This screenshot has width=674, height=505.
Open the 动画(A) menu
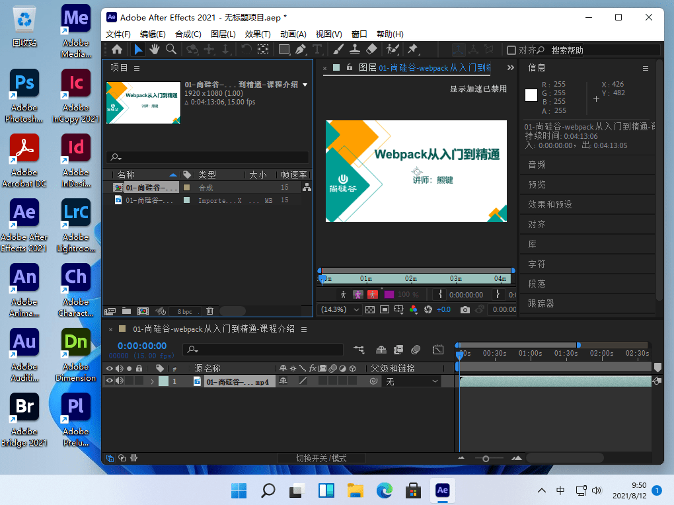(293, 34)
